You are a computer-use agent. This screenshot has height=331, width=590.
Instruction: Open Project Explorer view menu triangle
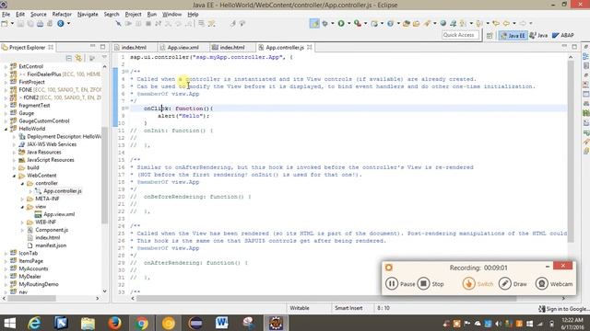(x=104, y=57)
